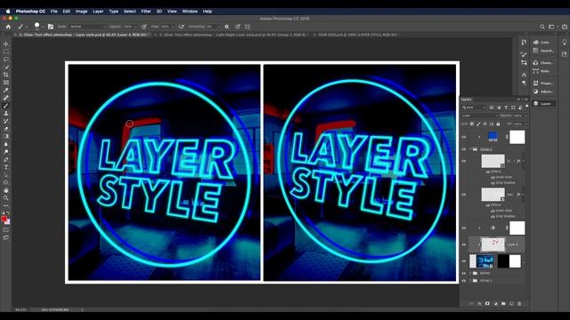Screen dimensions: 570x320
Task: Select the Crop tool
Action: coord(6,75)
